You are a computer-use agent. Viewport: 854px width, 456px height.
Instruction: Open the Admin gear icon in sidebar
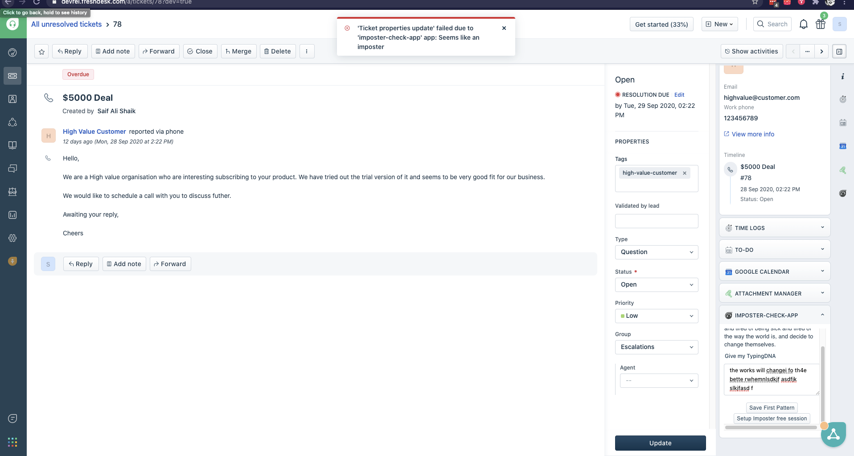click(x=12, y=238)
